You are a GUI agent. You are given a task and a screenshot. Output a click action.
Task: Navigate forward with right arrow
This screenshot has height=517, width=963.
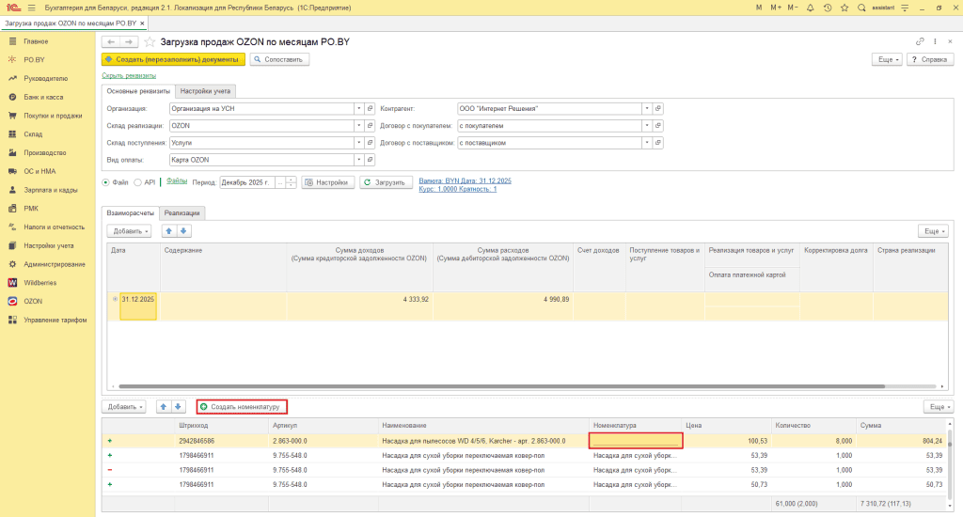[x=129, y=41]
